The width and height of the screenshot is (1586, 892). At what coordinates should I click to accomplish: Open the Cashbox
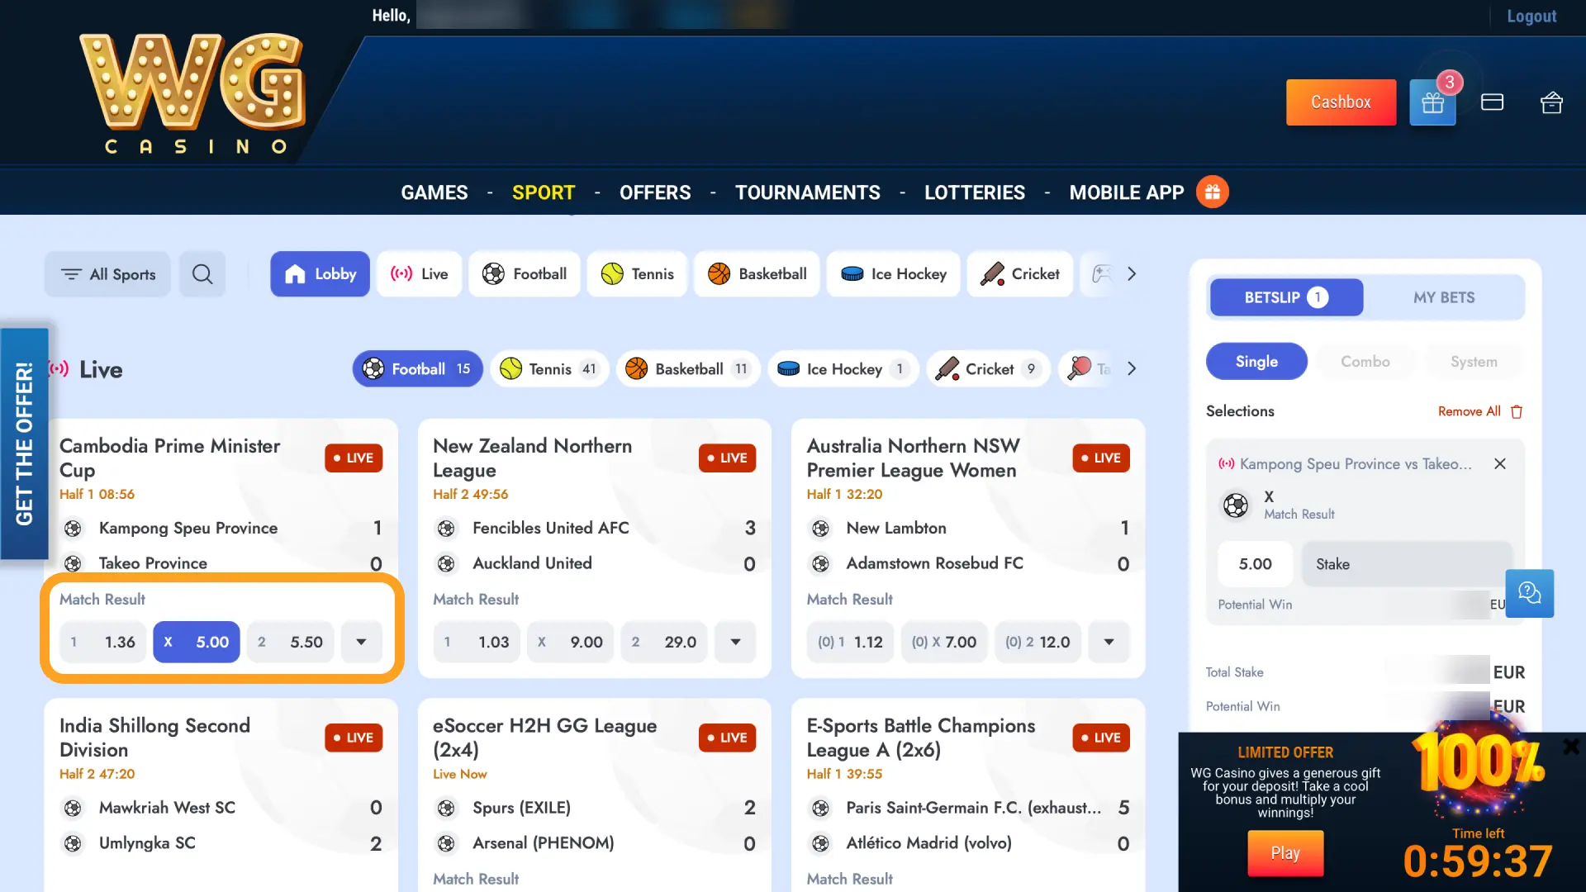1341,102
